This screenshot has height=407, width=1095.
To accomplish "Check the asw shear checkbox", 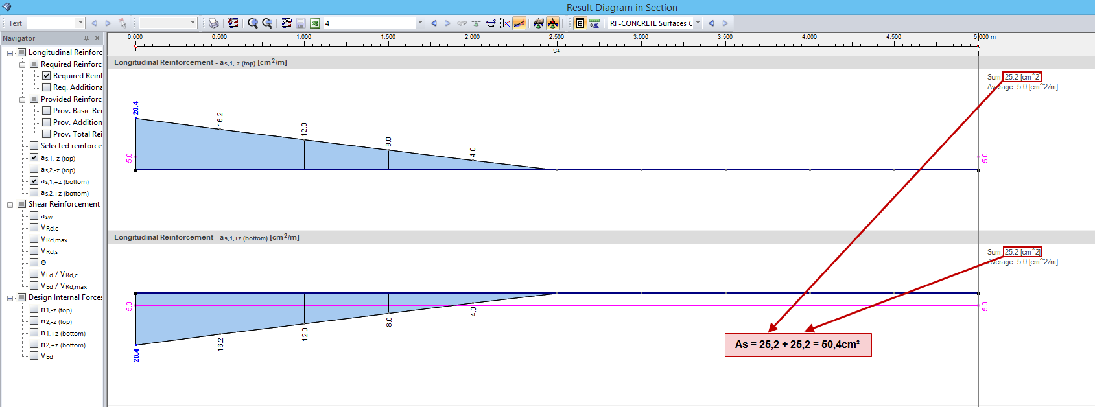I will (x=34, y=216).
